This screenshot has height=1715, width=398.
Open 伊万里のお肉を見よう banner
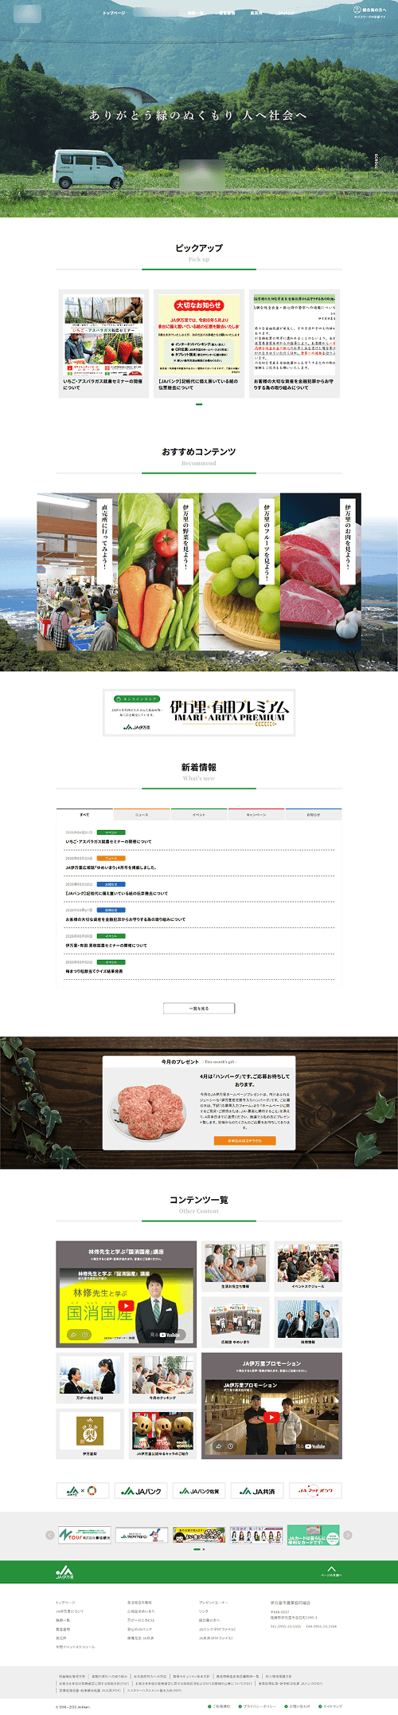tap(321, 572)
